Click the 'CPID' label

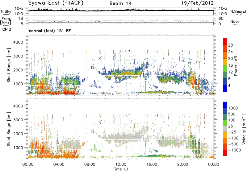[x=7, y=29]
